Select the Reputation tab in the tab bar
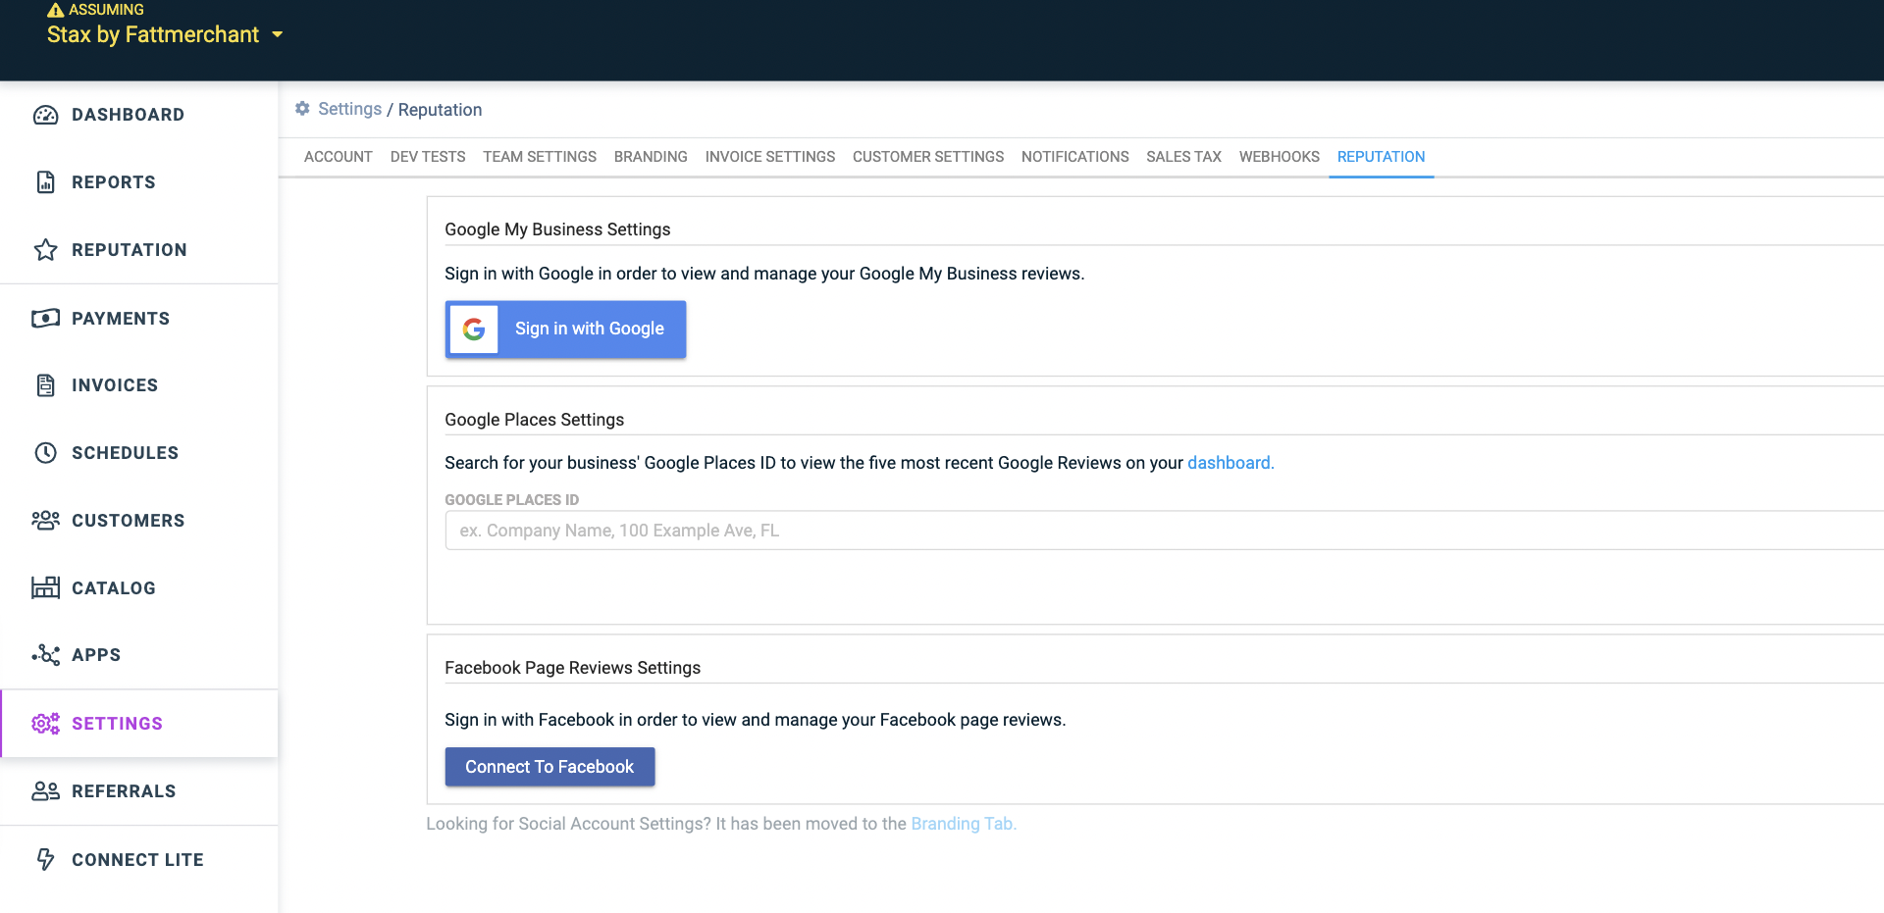The image size is (1884, 913). click(1381, 157)
